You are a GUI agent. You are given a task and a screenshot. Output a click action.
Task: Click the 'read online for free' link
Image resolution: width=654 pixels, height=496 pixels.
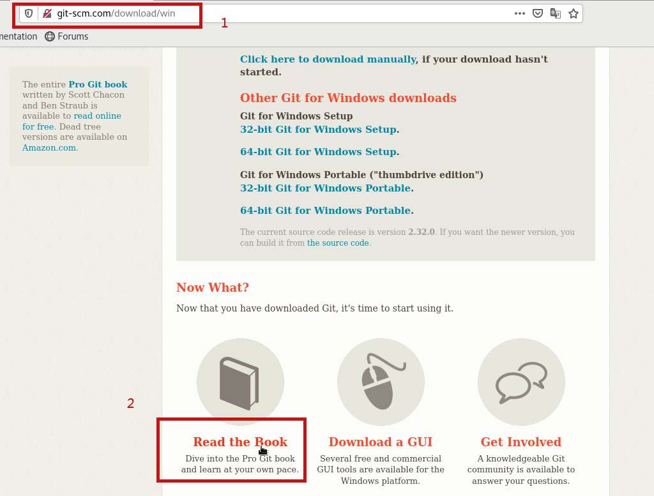coord(72,121)
